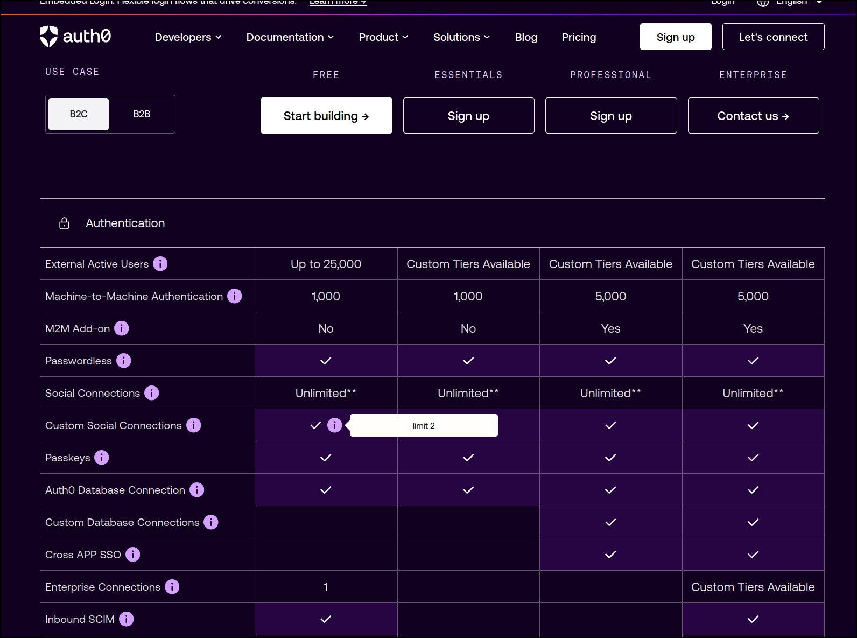Screen dimensions: 857x638
Task: Expand the Product menu
Action: point(384,37)
